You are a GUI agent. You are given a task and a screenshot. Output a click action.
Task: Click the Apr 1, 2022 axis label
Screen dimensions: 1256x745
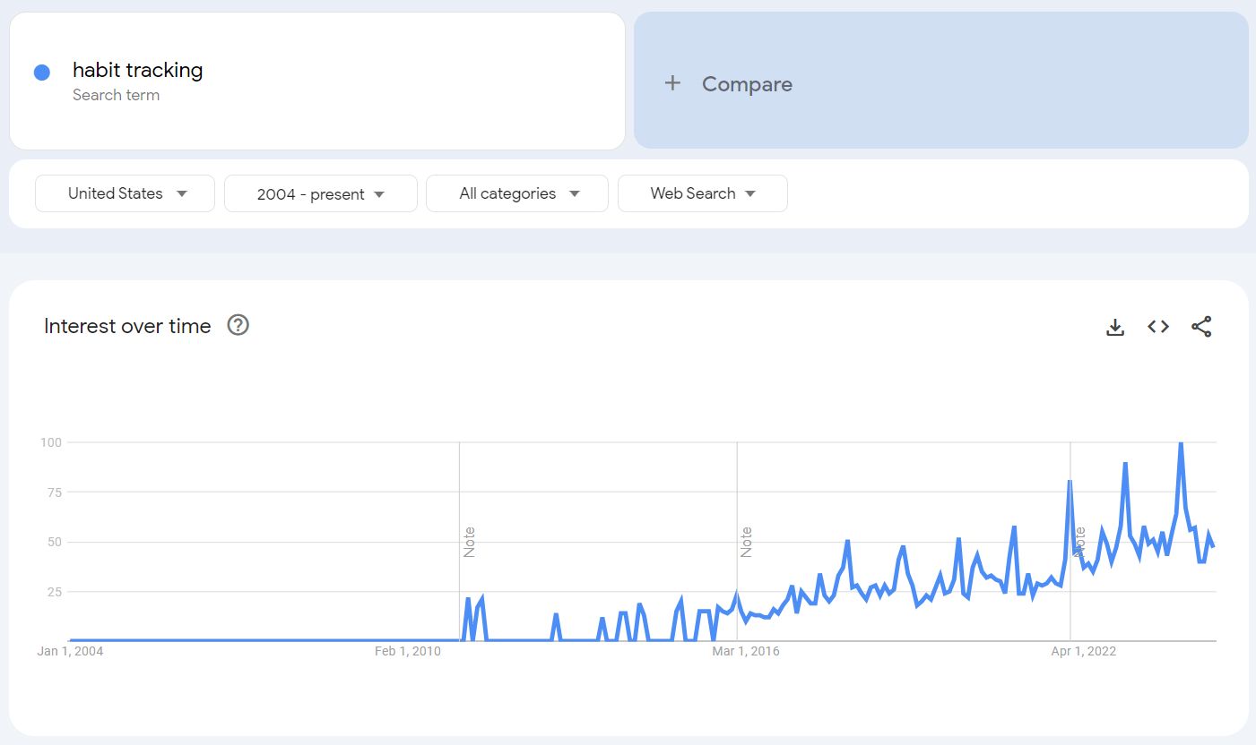pyautogui.click(x=1083, y=651)
